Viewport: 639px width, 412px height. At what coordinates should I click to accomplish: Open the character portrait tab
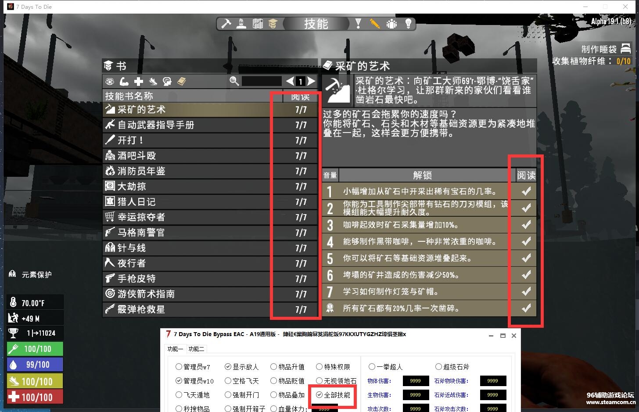241,24
